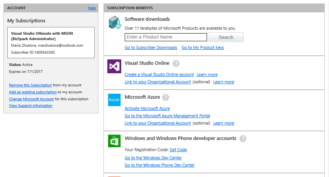Open Go to My Product Keys link
The width and height of the screenshot is (329, 177).
pyautogui.click(x=203, y=47)
